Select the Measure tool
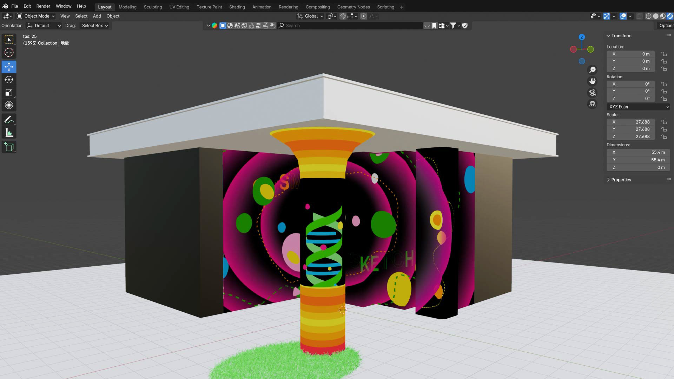Screen dimensions: 674x379 pyautogui.click(x=9, y=133)
